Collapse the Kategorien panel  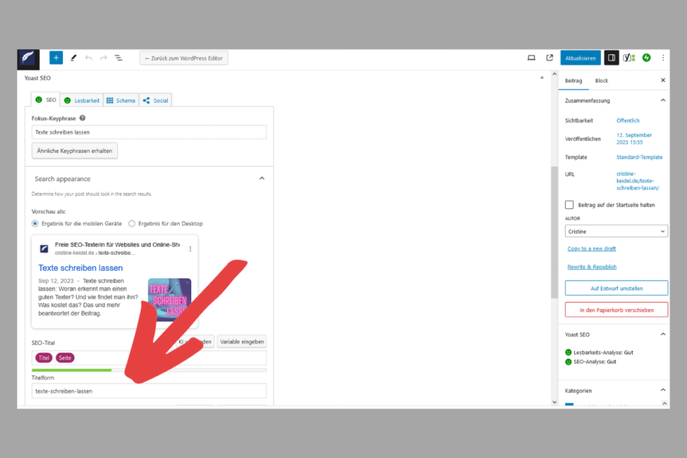(663, 390)
